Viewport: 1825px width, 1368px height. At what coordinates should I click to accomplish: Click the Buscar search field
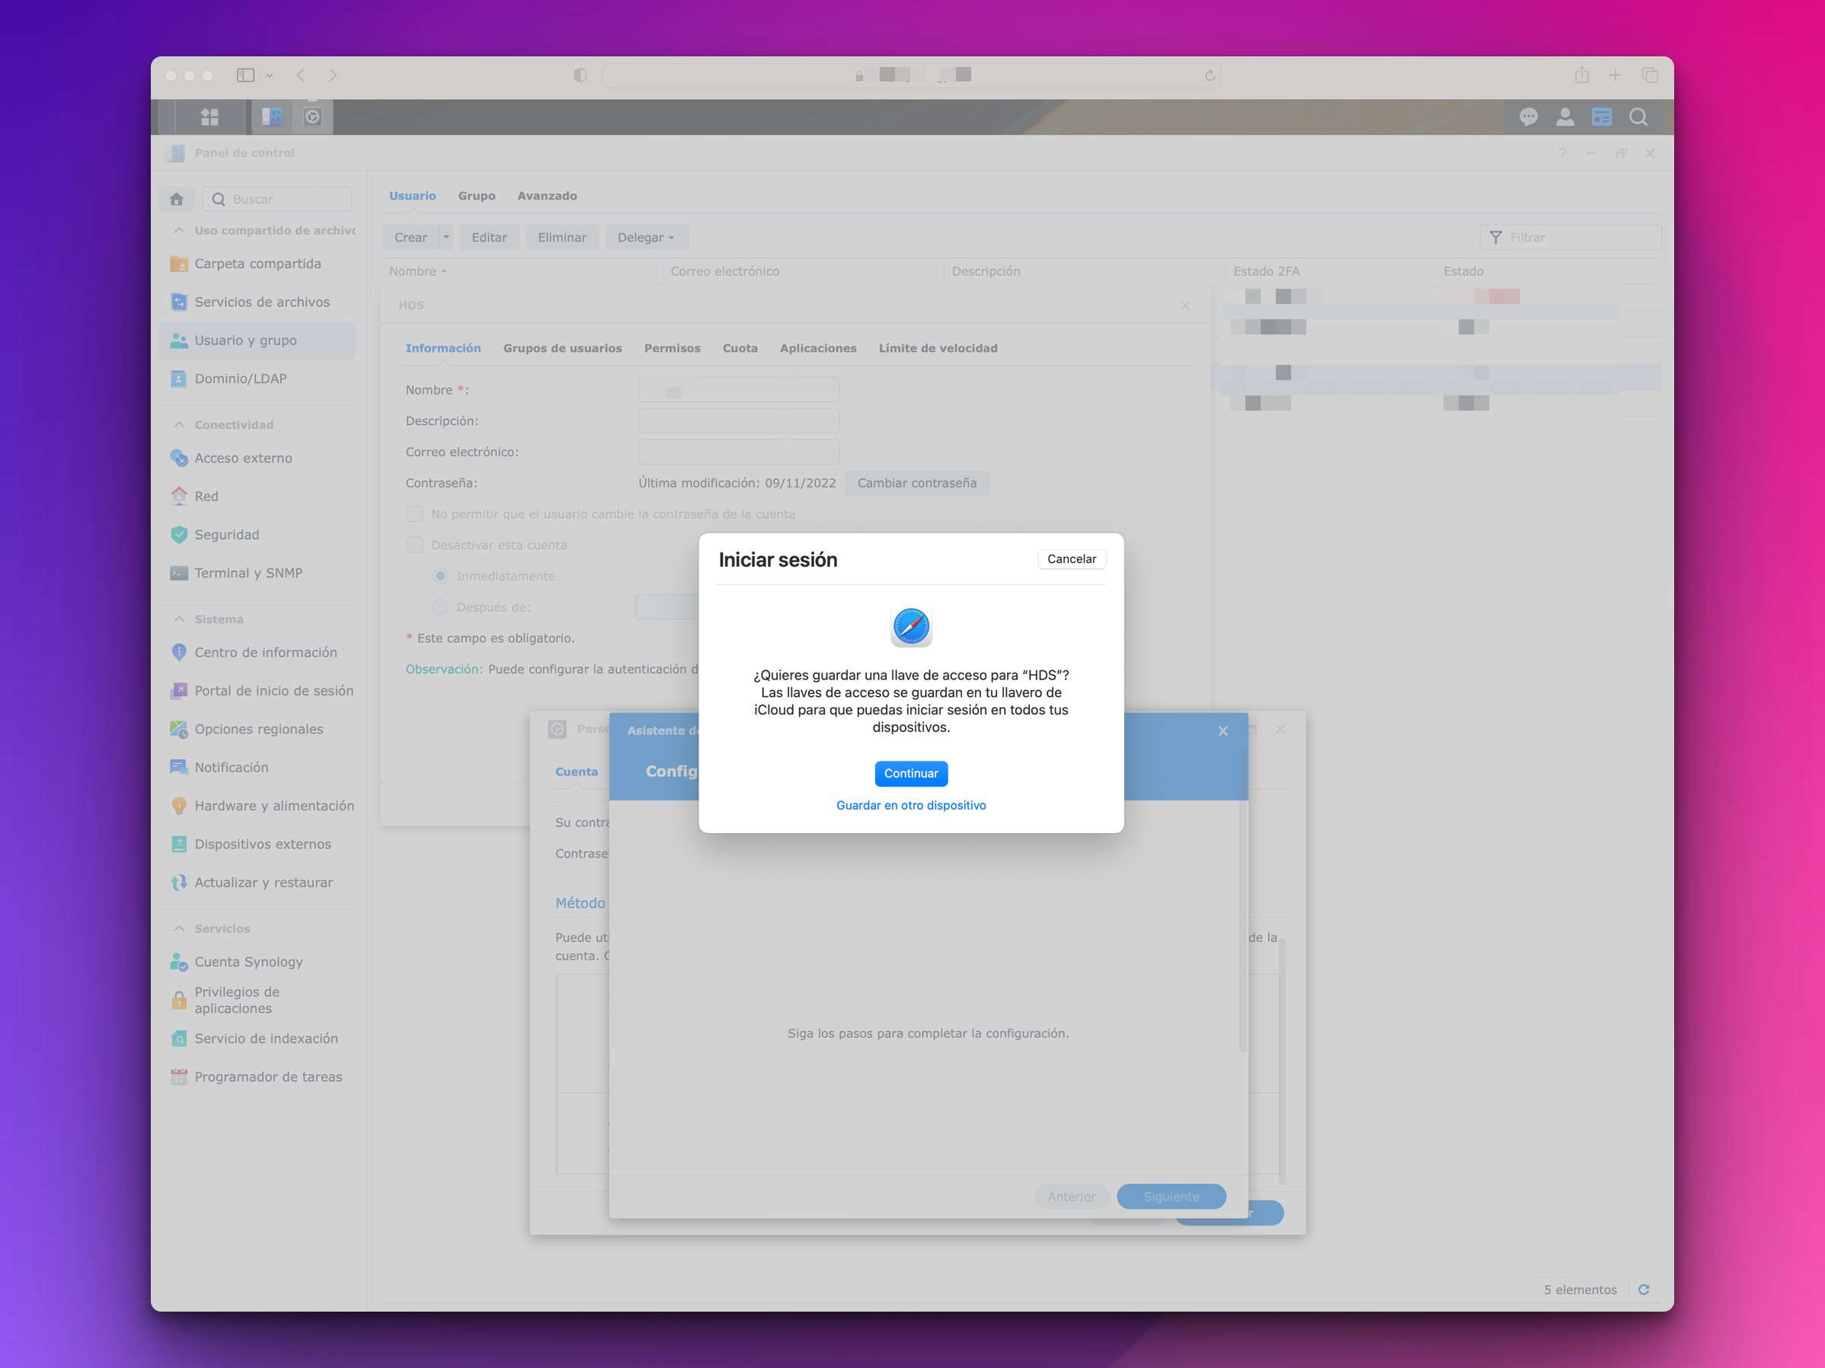(x=276, y=199)
